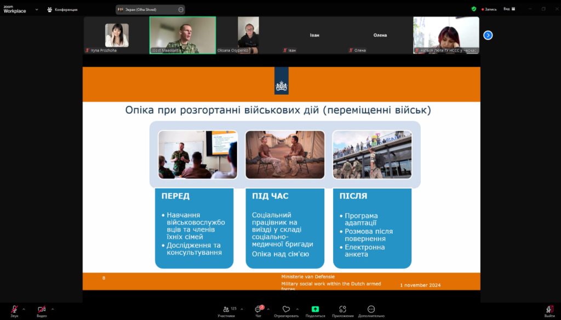The height and width of the screenshot is (320, 561).
Task: Expand audio options arrow beside Звук
Action: point(24,309)
